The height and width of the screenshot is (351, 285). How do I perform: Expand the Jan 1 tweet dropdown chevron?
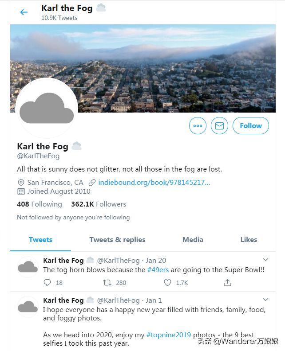click(x=265, y=300)
